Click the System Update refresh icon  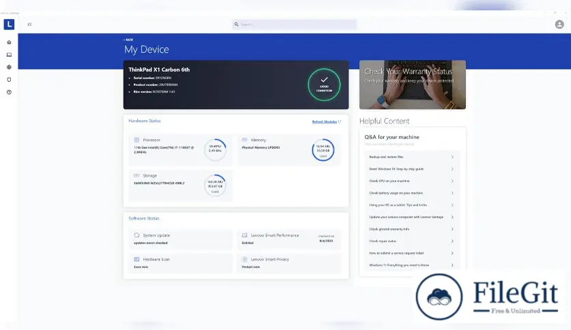(x=137, y=235)
